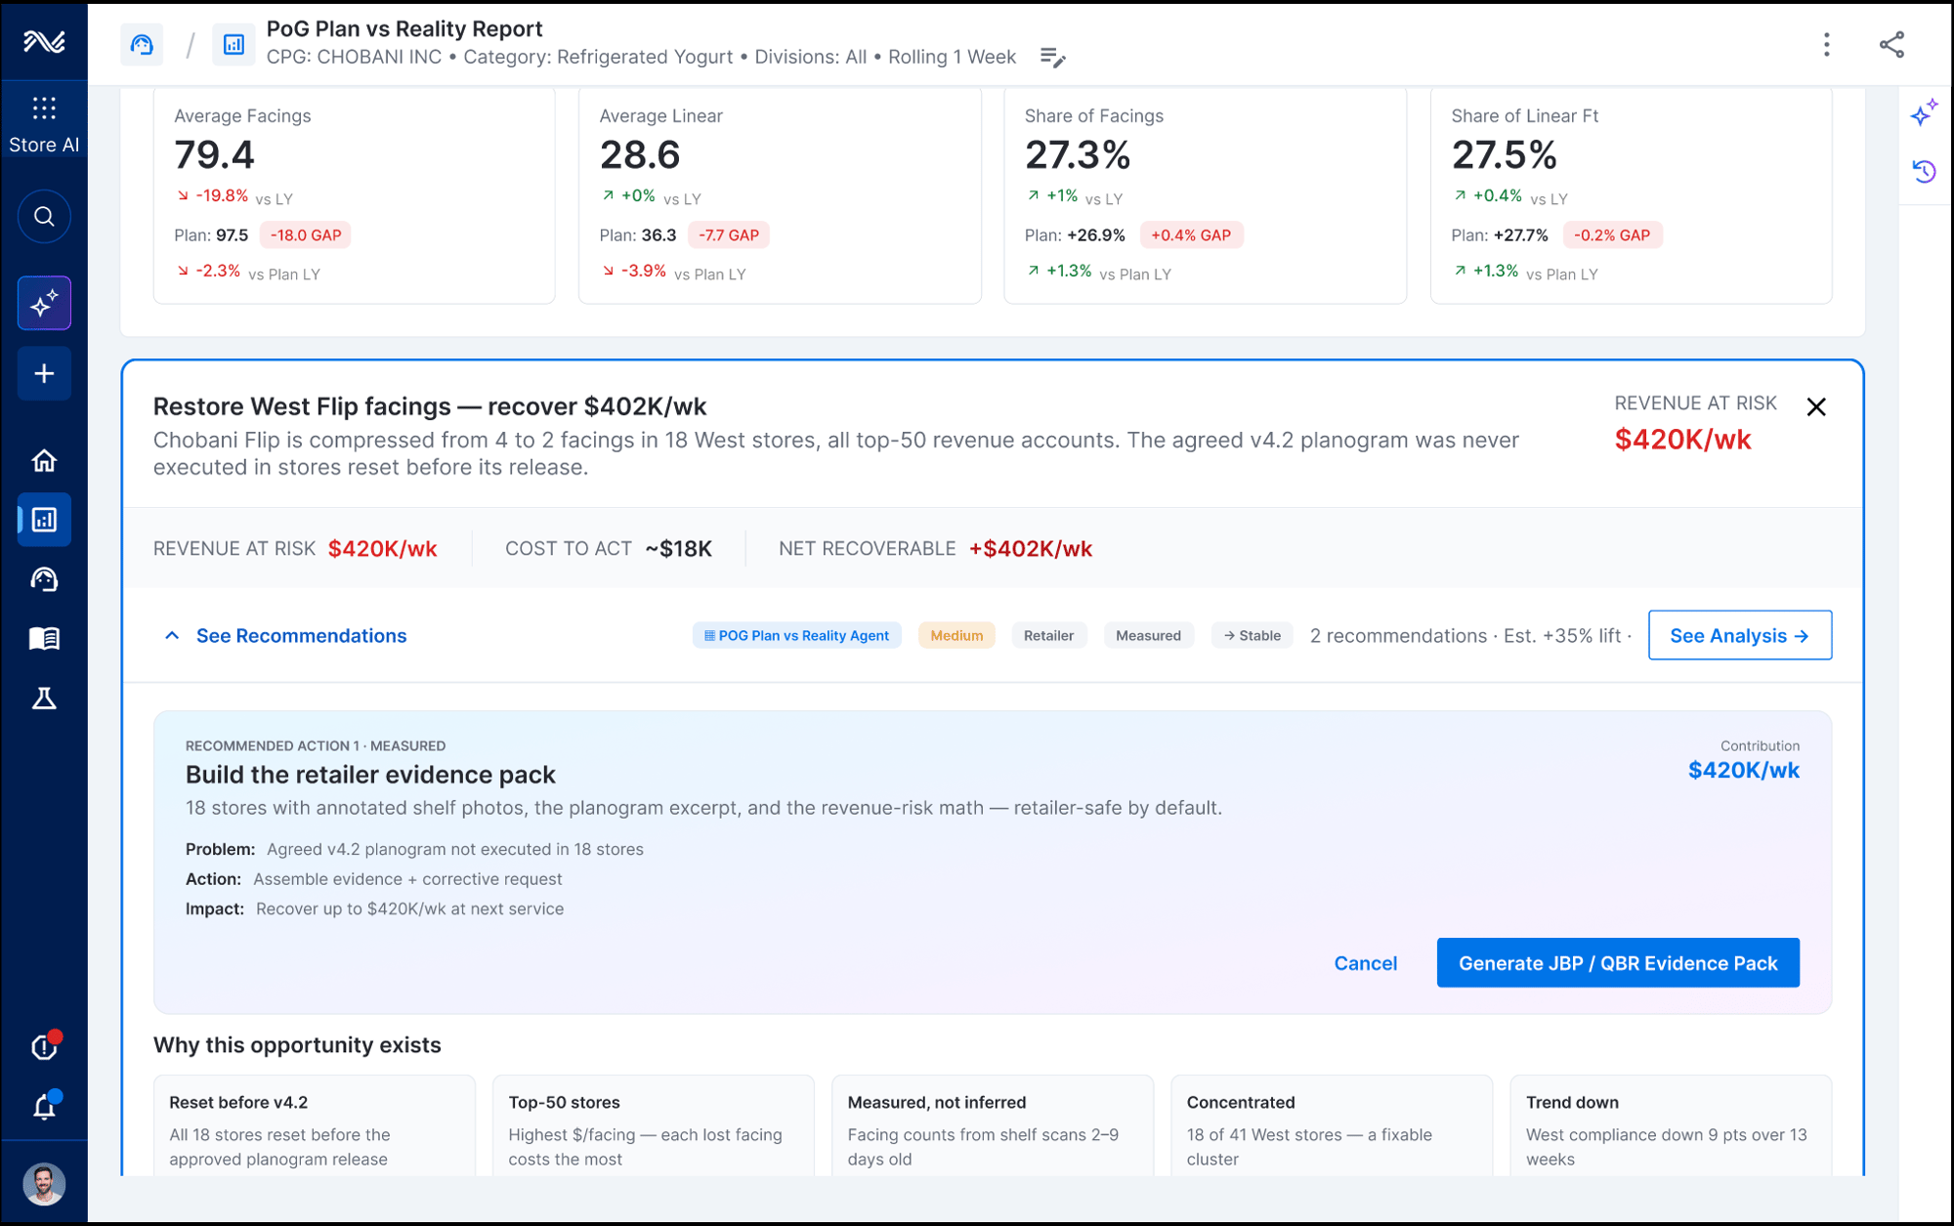The image size is (1954, 1226).
Task: Select the Share of Facings 27.3% value
Action: [1078, 154]
